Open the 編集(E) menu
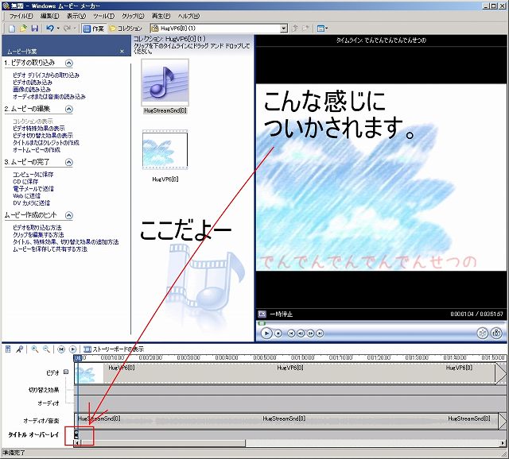 click(x=49, y=16)
